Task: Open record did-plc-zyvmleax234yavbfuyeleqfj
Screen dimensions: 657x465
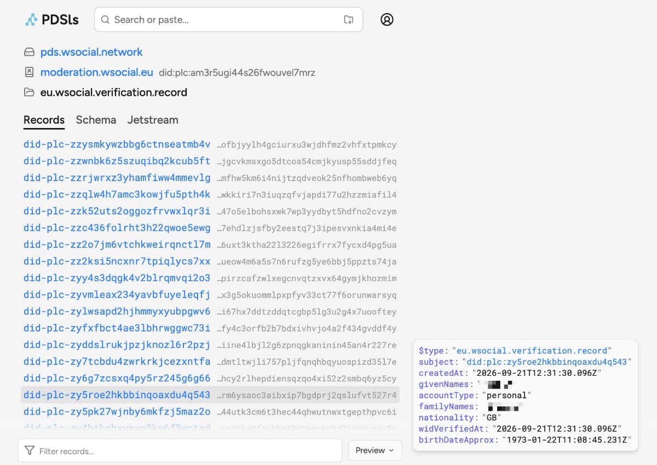Action: click(x=117, y=295)
